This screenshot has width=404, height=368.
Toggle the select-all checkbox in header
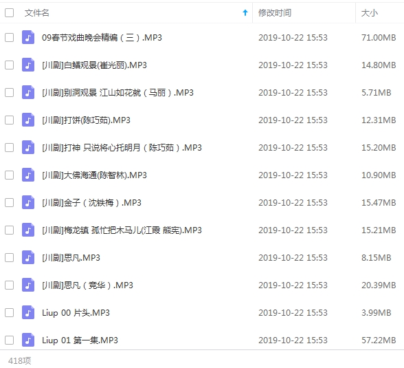(x=10, y=12)
